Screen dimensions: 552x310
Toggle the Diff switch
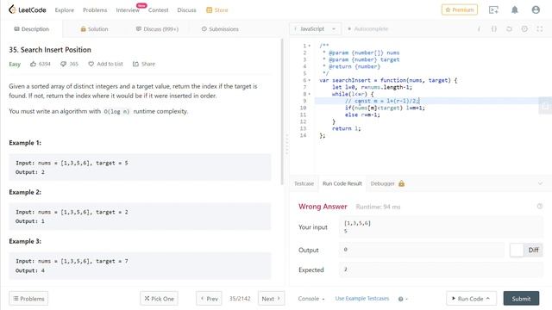click(526, 250)
